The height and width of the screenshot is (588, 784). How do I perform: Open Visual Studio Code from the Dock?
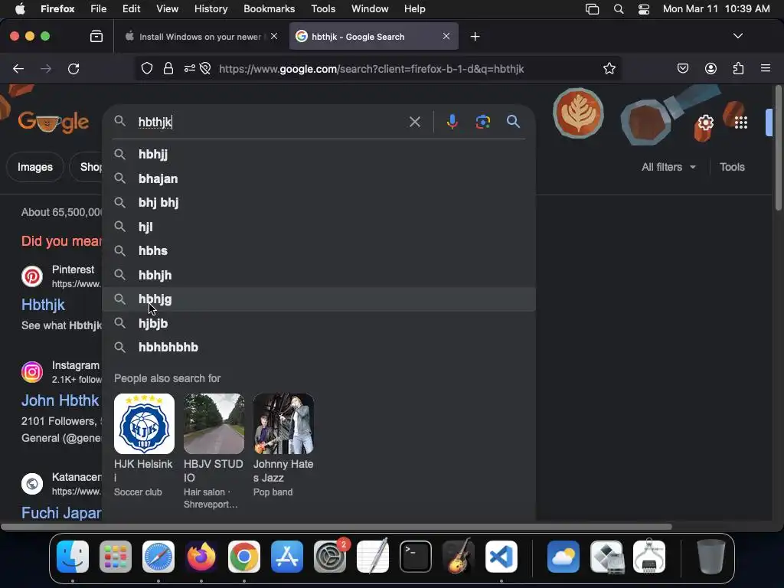(x=501, y=557)
